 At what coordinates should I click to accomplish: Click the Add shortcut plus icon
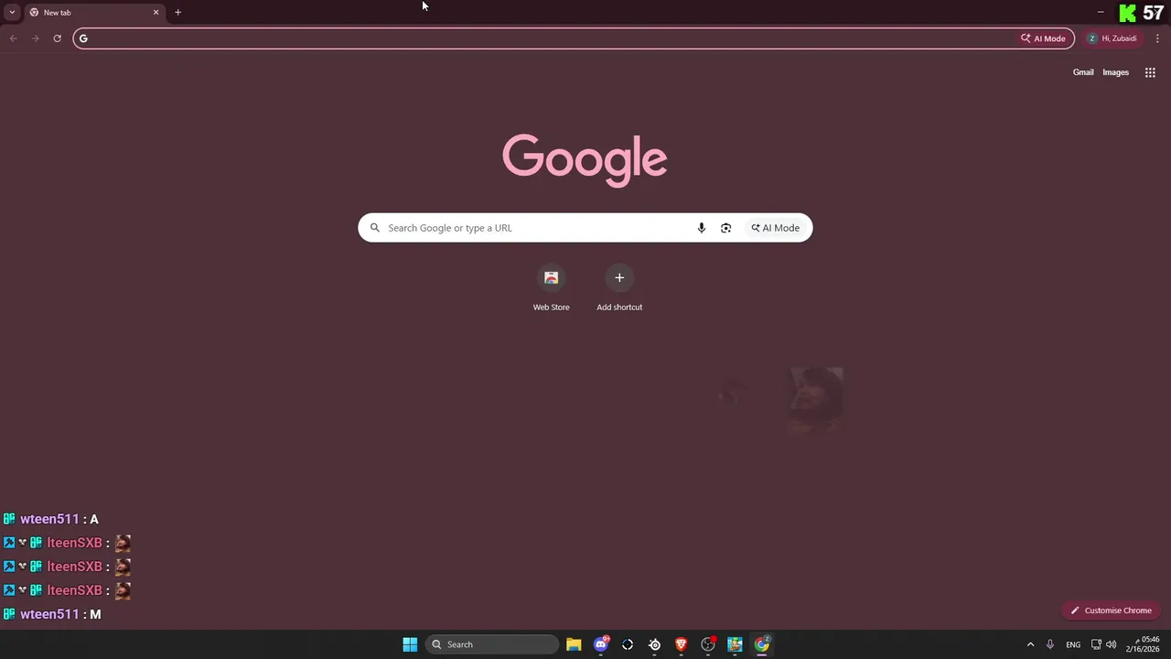619,277
